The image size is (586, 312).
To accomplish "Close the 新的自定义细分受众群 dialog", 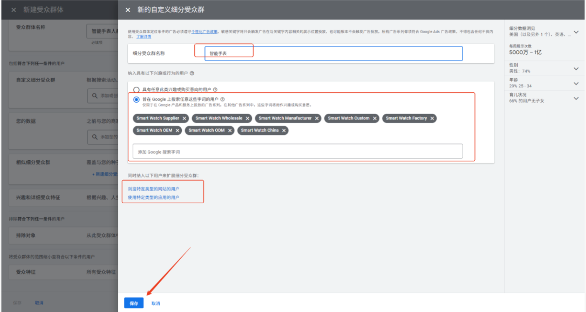I will click(x=128, y=10).
